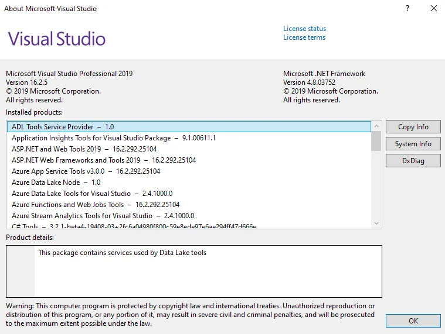Select Azure Data Lake Tools for Visual Studio
This screenshot has width=445, height=334.
[x=189, y=194]
